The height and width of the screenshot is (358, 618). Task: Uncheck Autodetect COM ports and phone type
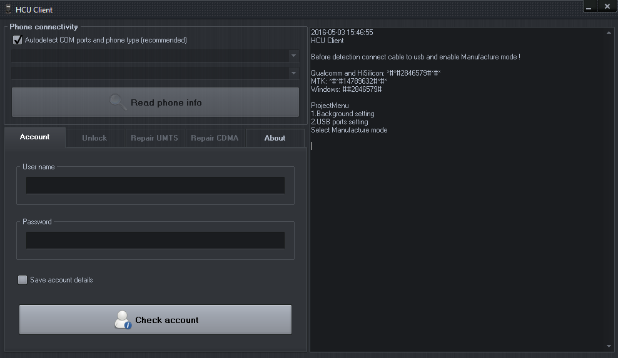point(18,40)
